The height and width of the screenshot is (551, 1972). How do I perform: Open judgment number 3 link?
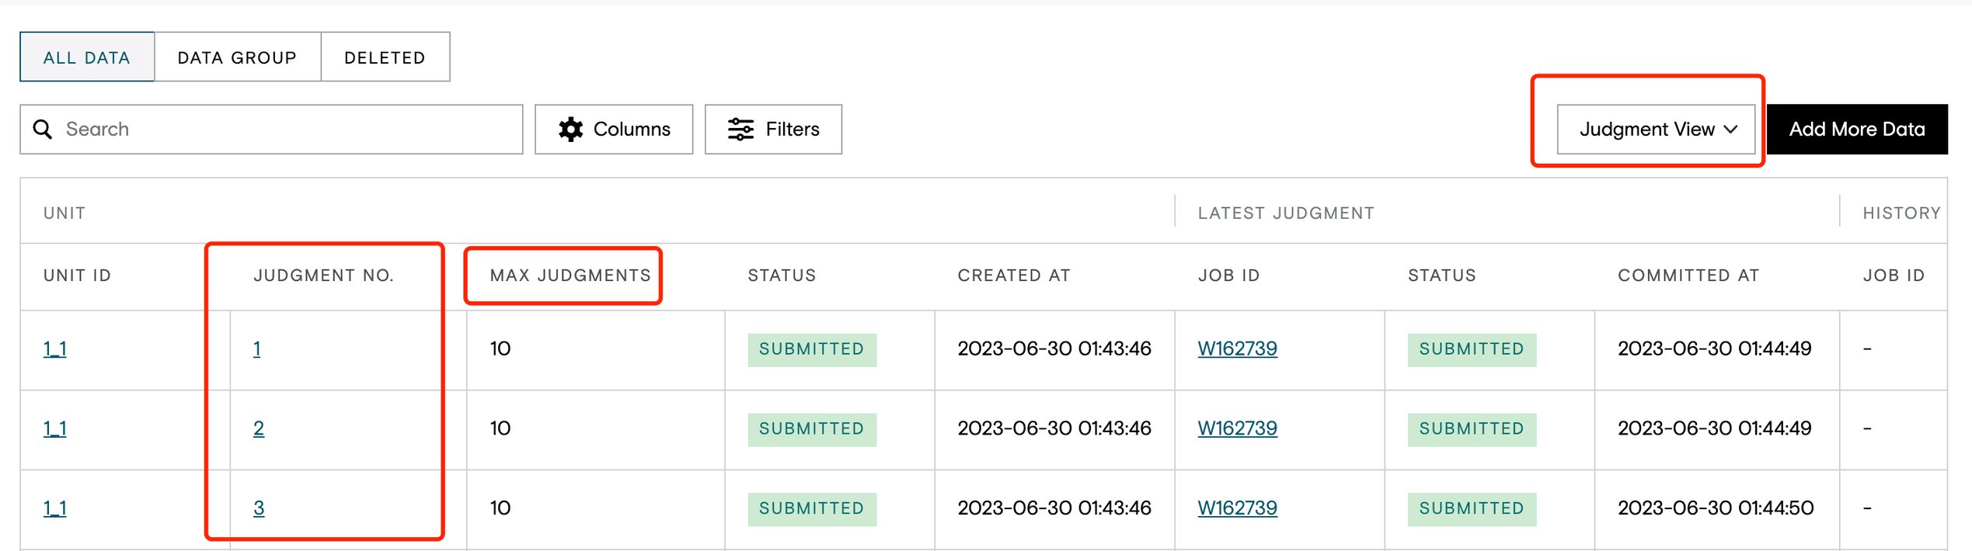[x=259, y=508]
